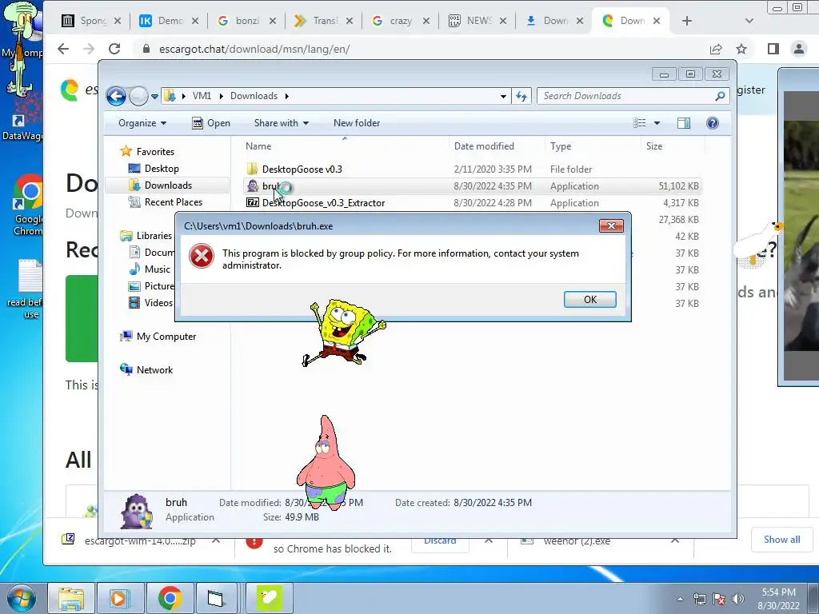Toggle Chrome side panel icon

tap(773, 49)
